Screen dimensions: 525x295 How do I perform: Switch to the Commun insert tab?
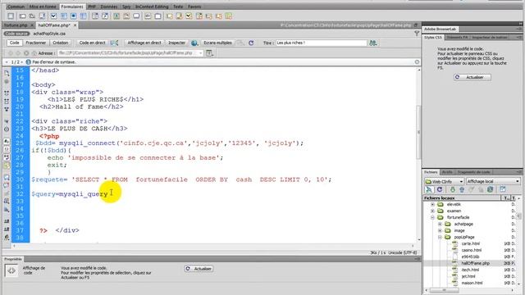pos(16,7)
